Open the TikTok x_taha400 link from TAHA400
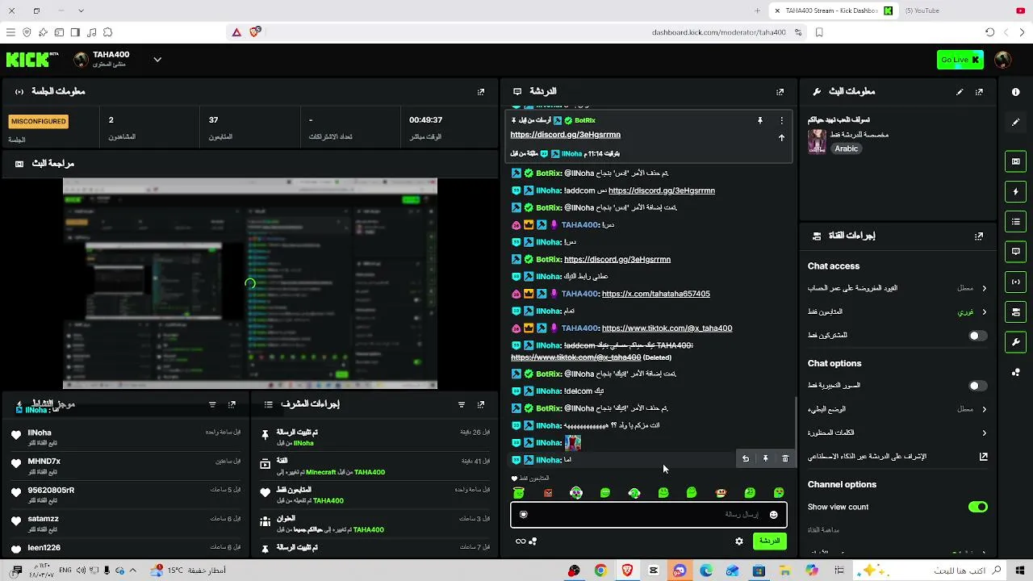 [x=667, y=328]
